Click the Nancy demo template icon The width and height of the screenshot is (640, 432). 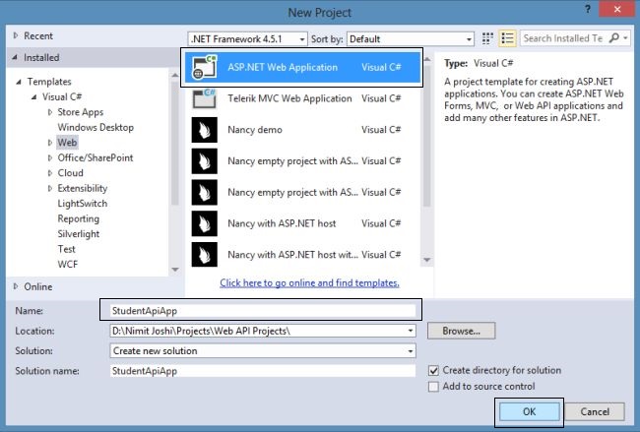click(x=205, y=130)
